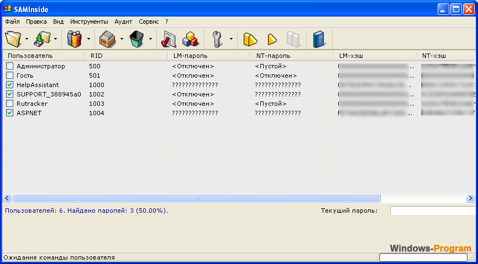478x264 pixels.
Task: Click the export users folder icon
Action: 42,39
